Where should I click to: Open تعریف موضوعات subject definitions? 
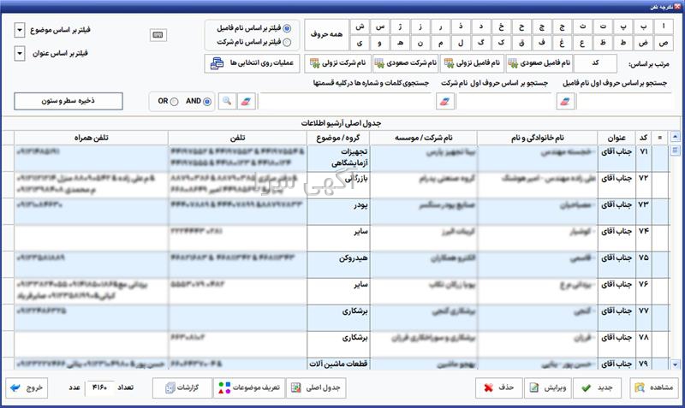tap(249, 387)
